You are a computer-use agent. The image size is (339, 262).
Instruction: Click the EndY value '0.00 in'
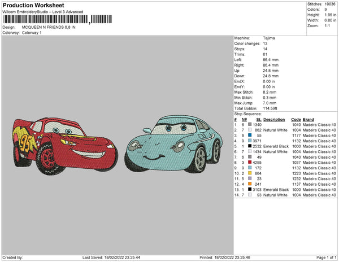coord(269,87)
